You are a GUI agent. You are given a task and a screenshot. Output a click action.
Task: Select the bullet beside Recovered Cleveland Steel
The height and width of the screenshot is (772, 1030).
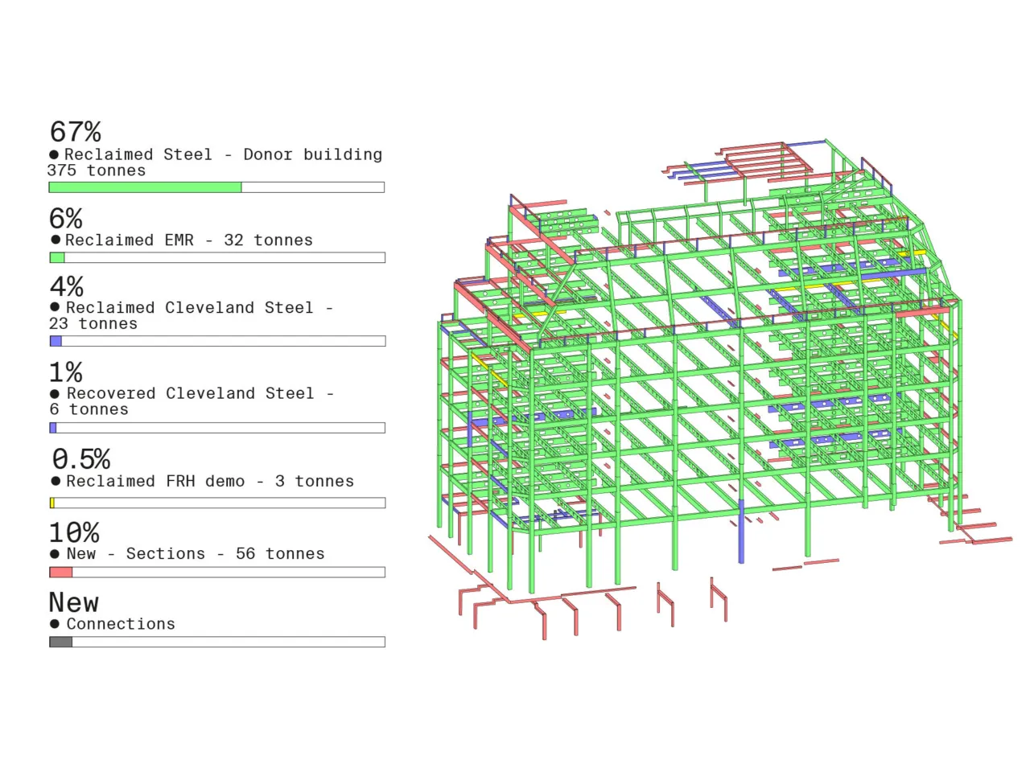(55, 394)
